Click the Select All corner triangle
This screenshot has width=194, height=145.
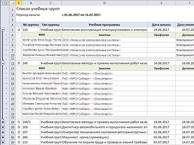(13, 3)
